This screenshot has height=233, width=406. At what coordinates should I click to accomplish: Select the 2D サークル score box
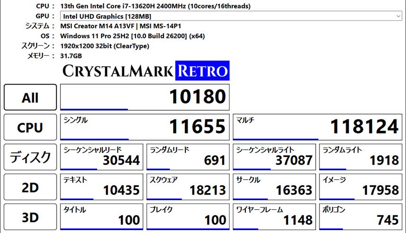pos(274,187)
